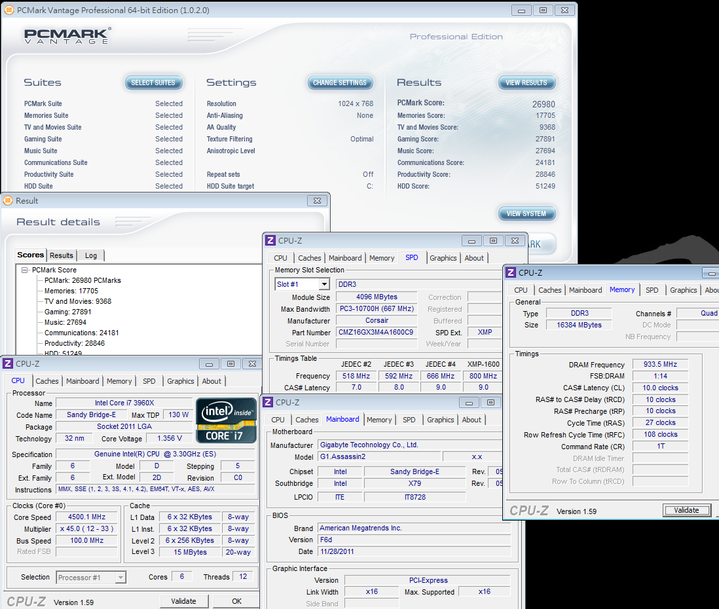
Task: Minimize the CPU-Z CPU tab window
Action: pyautogui.click(x=209, y=363)
